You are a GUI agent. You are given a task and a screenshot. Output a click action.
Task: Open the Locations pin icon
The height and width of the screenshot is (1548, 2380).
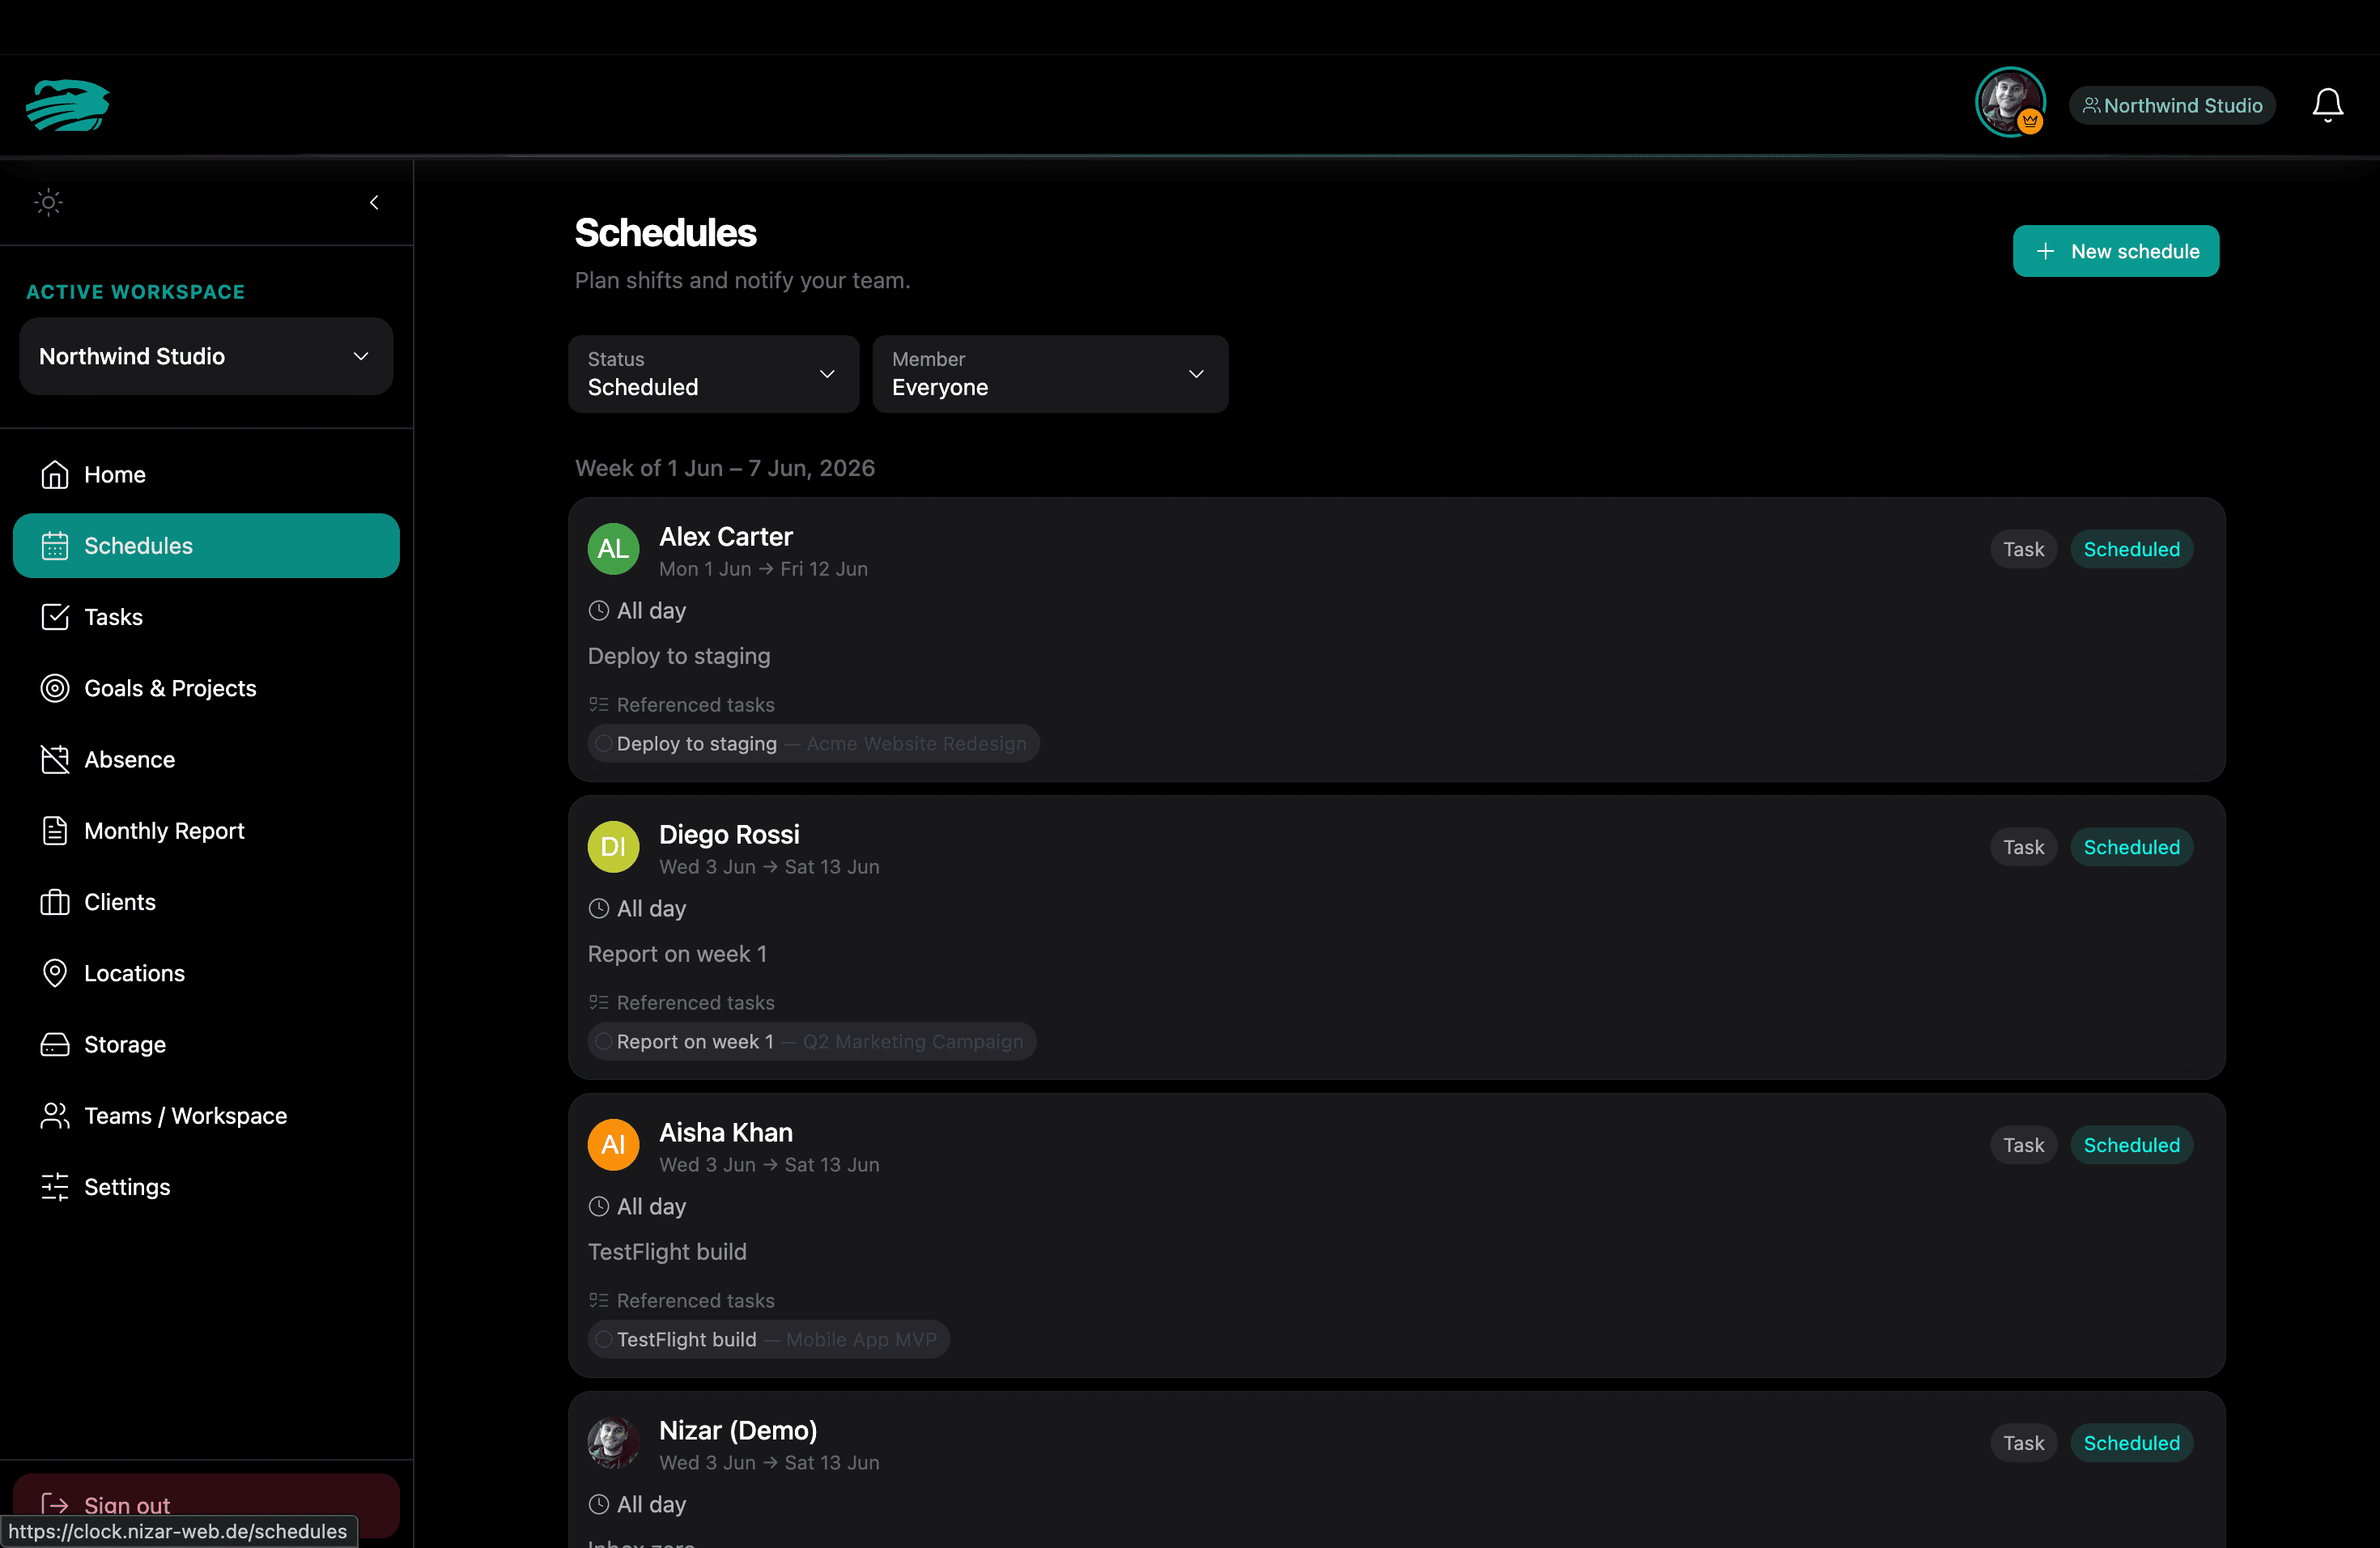(55, 973)
